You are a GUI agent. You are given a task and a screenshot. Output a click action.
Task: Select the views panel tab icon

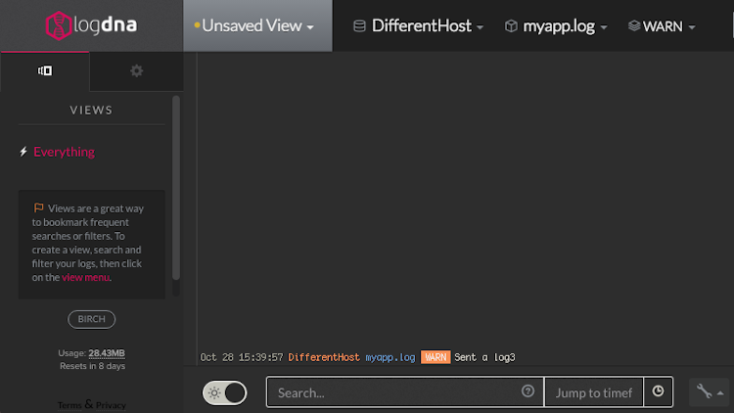pos(45,70)
